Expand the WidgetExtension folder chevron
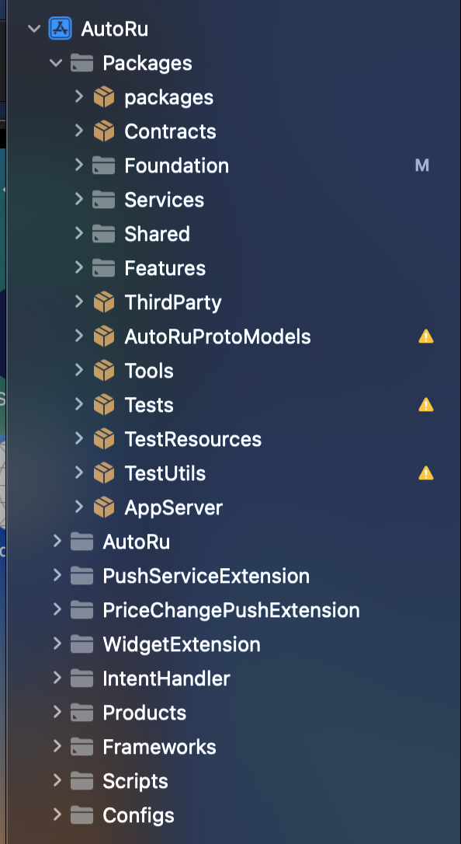 tap(57, 643)
